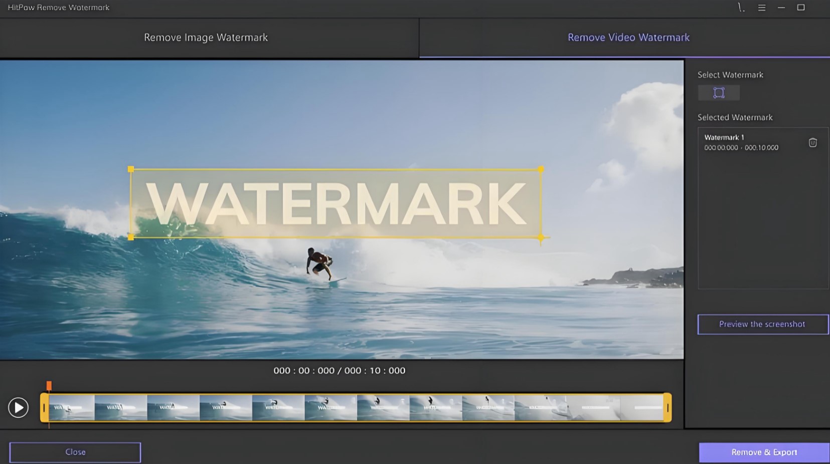This screenshot has width=830, height=464.
Task: Click the WATERMARK selection box in the preview
Action: 336,203
